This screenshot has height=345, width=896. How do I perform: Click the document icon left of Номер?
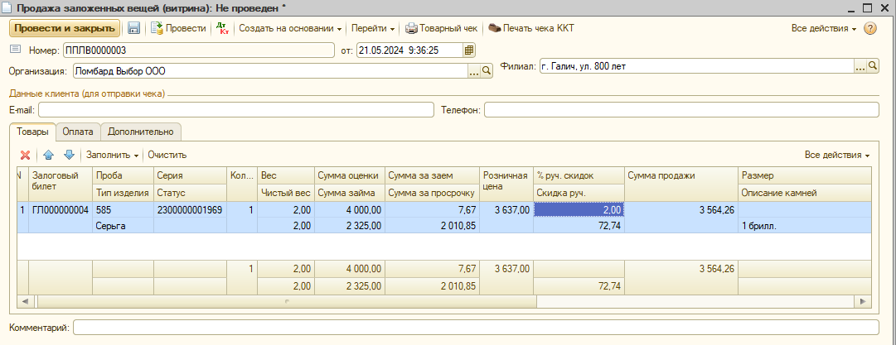coord(16,50)
